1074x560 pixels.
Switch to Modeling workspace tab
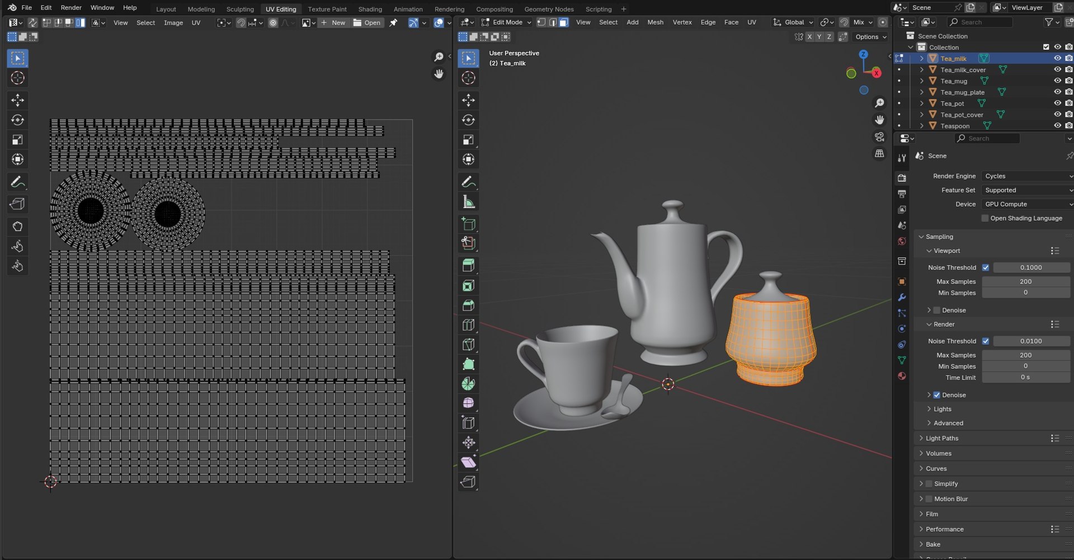click(x=201, y=9)
